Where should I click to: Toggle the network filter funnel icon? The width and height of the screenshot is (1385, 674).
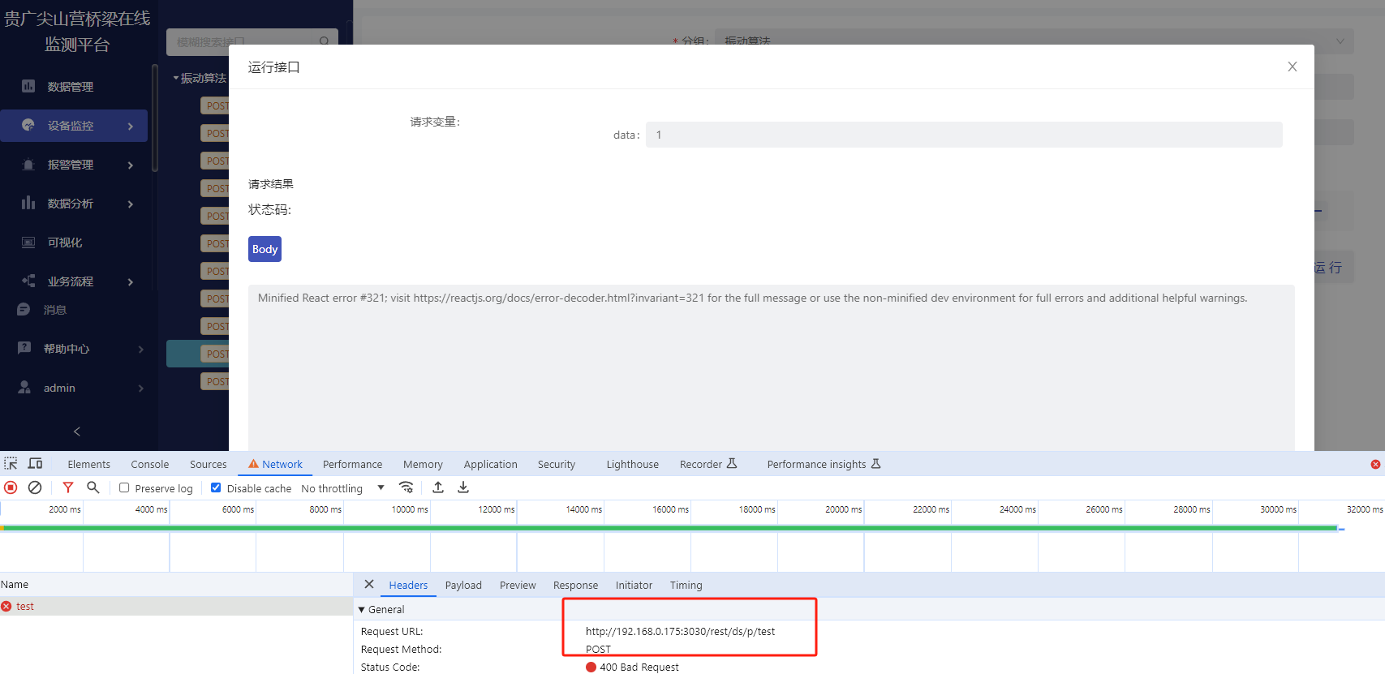[68, 487]
